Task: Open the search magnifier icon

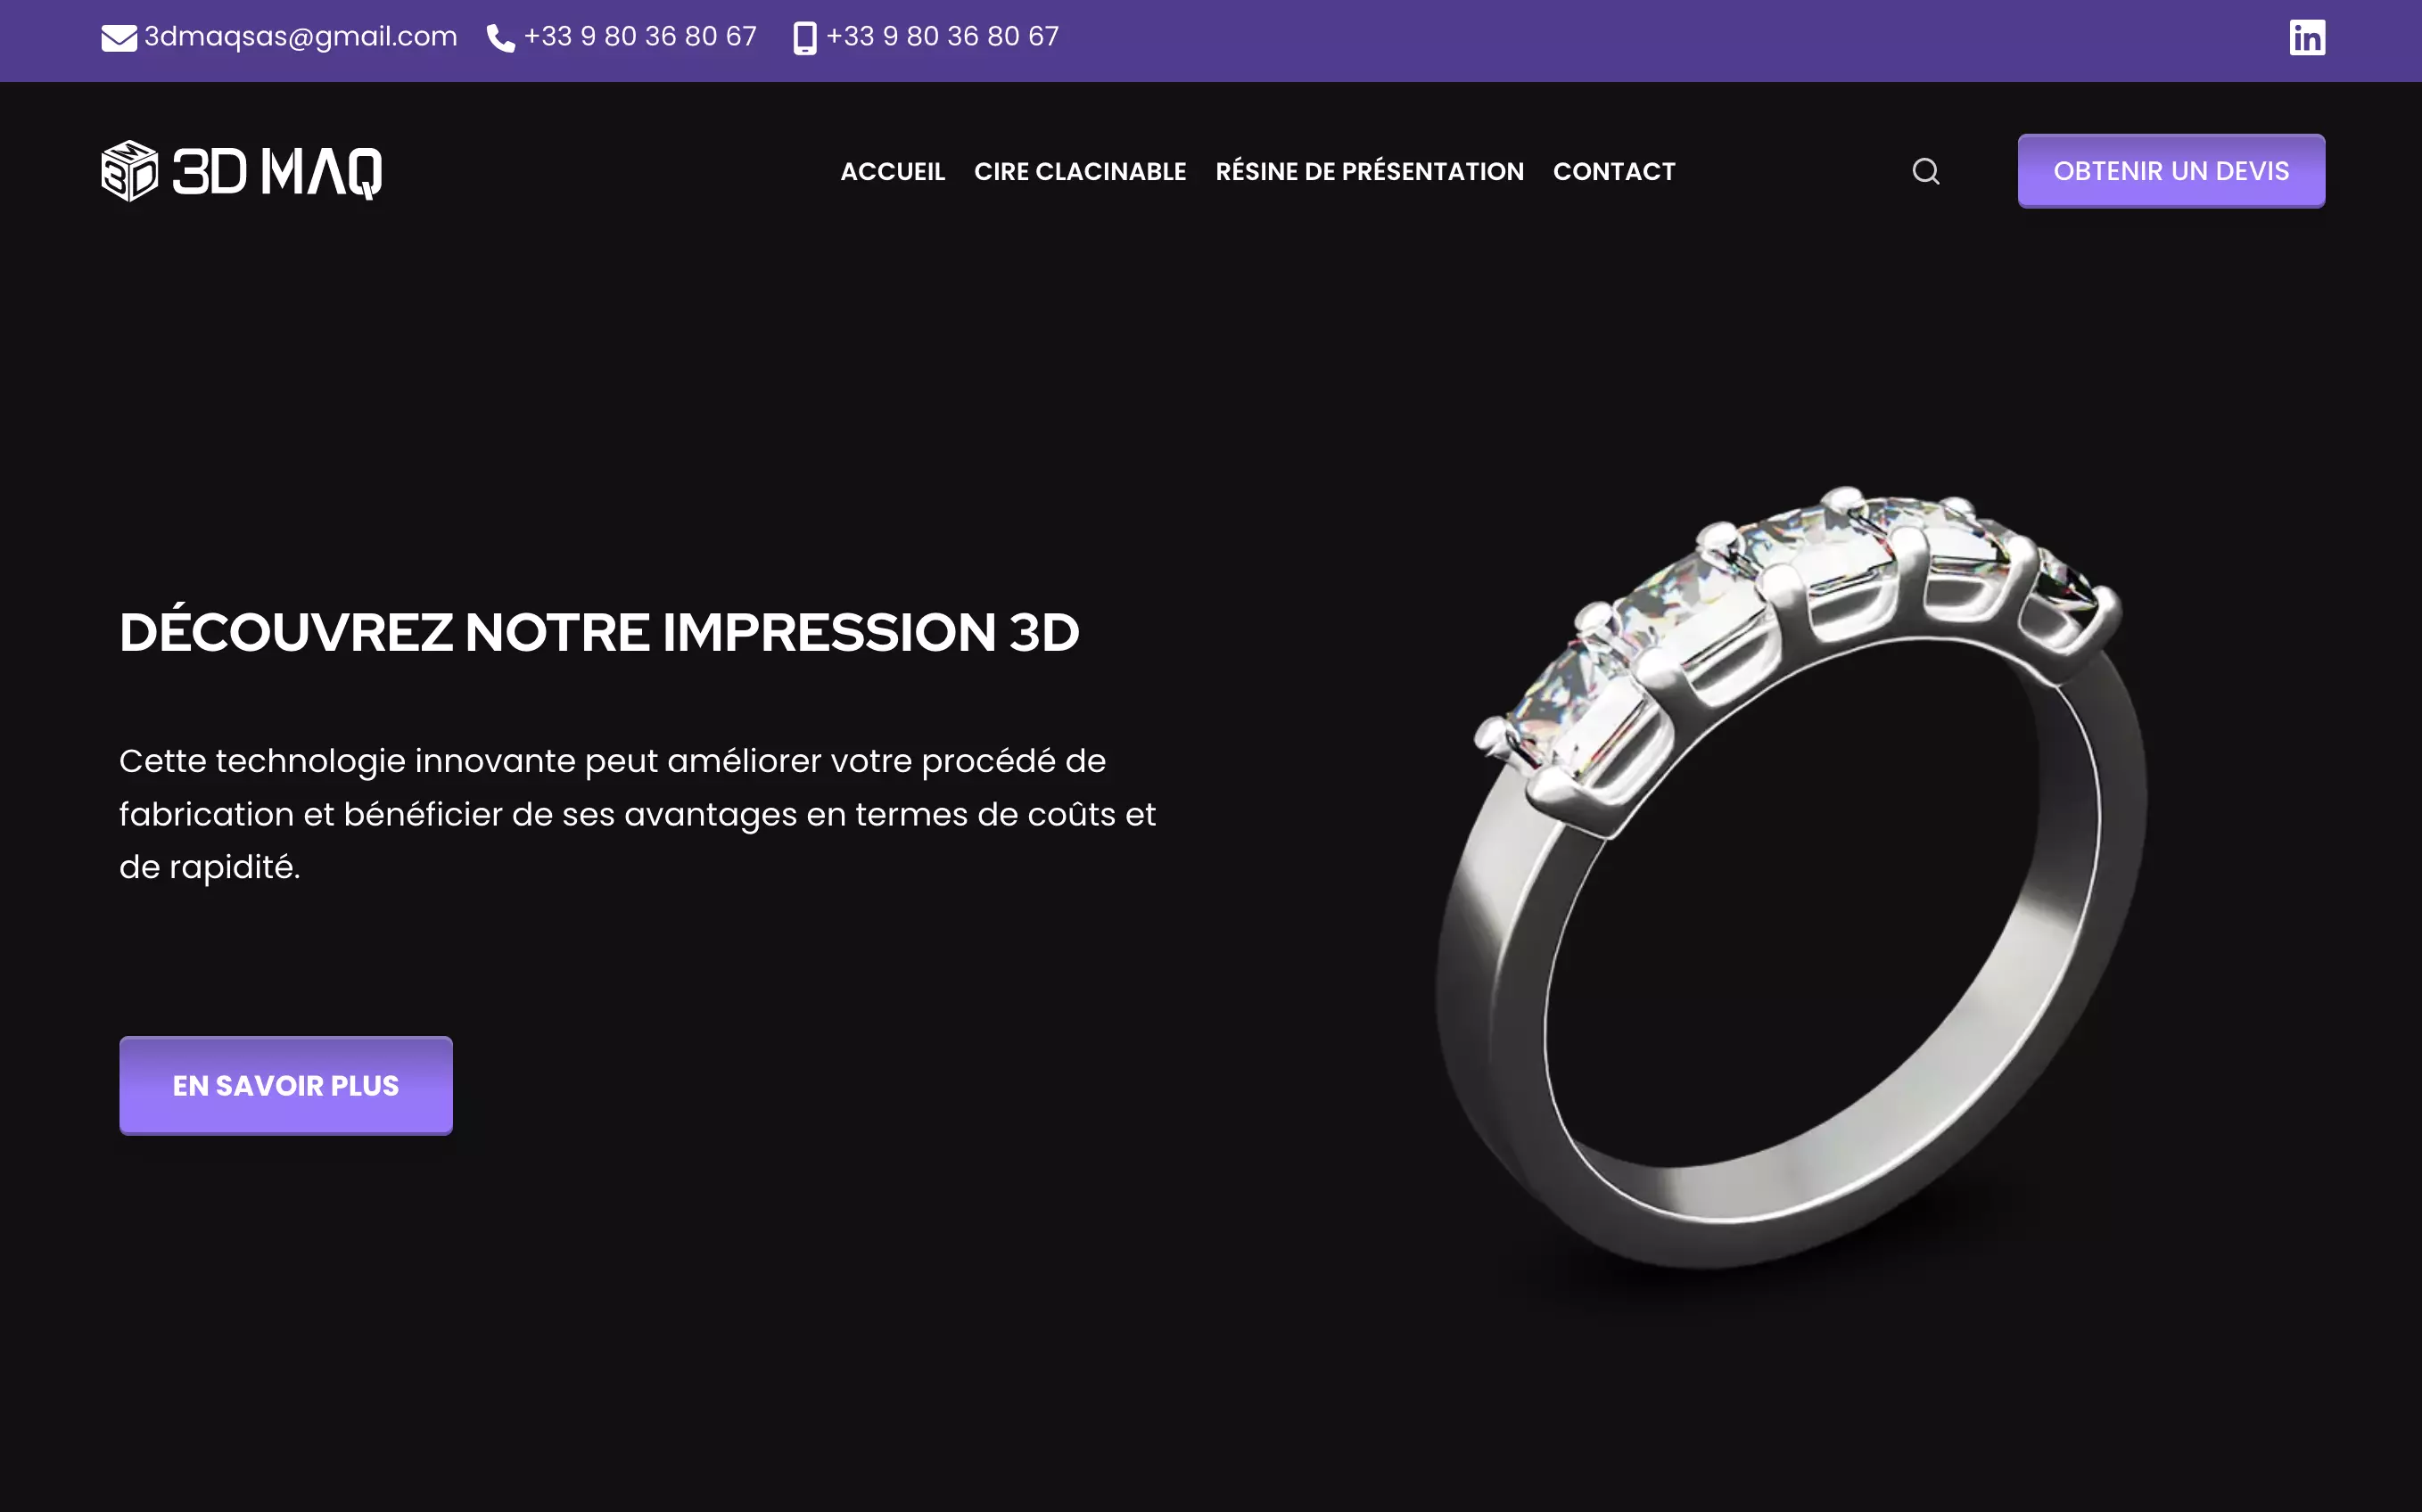Action: pyautogui.click(x=1926, y=171)
